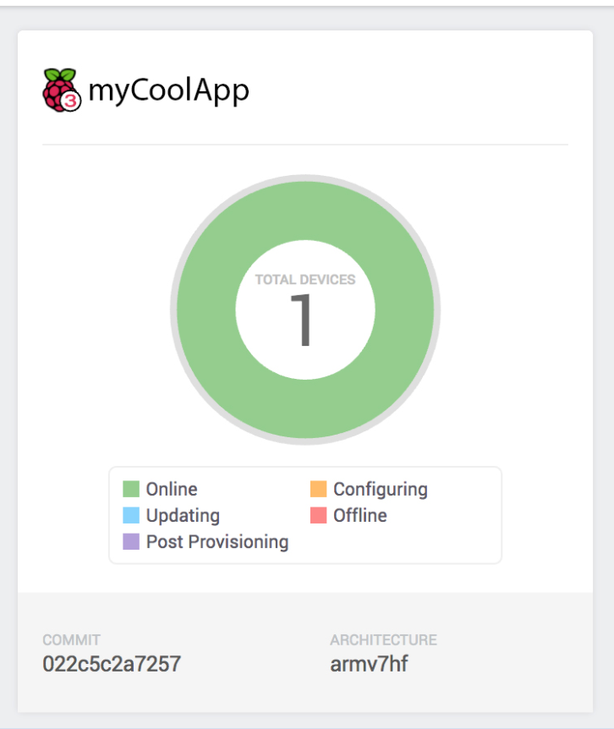Screen dimensions: 614x729
Task: Click the COMMIT heading label
Action: pos(72,640)
